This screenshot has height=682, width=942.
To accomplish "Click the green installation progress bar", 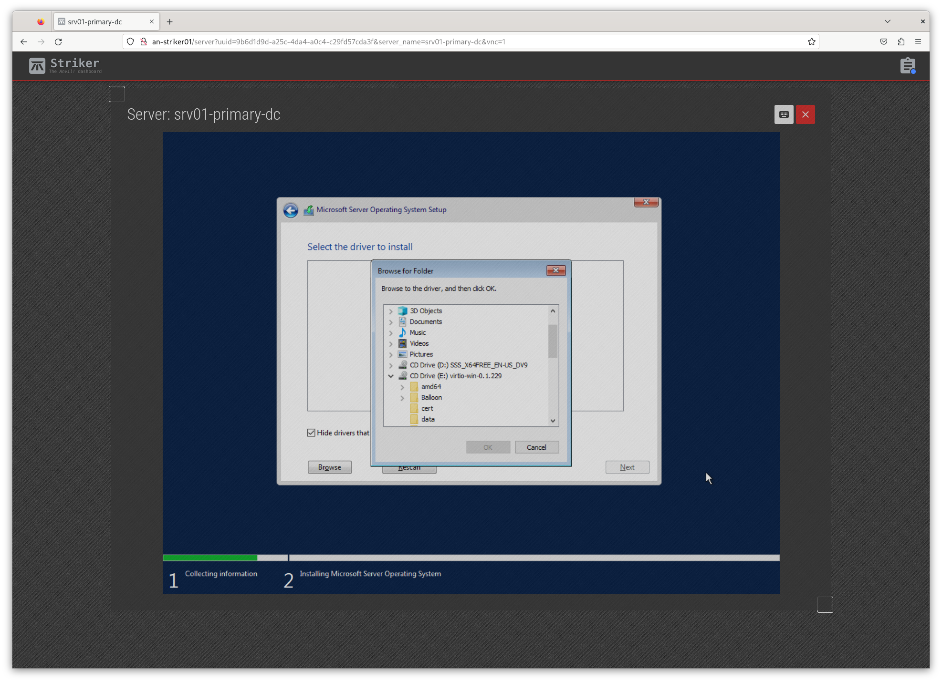I will (210, 558).
